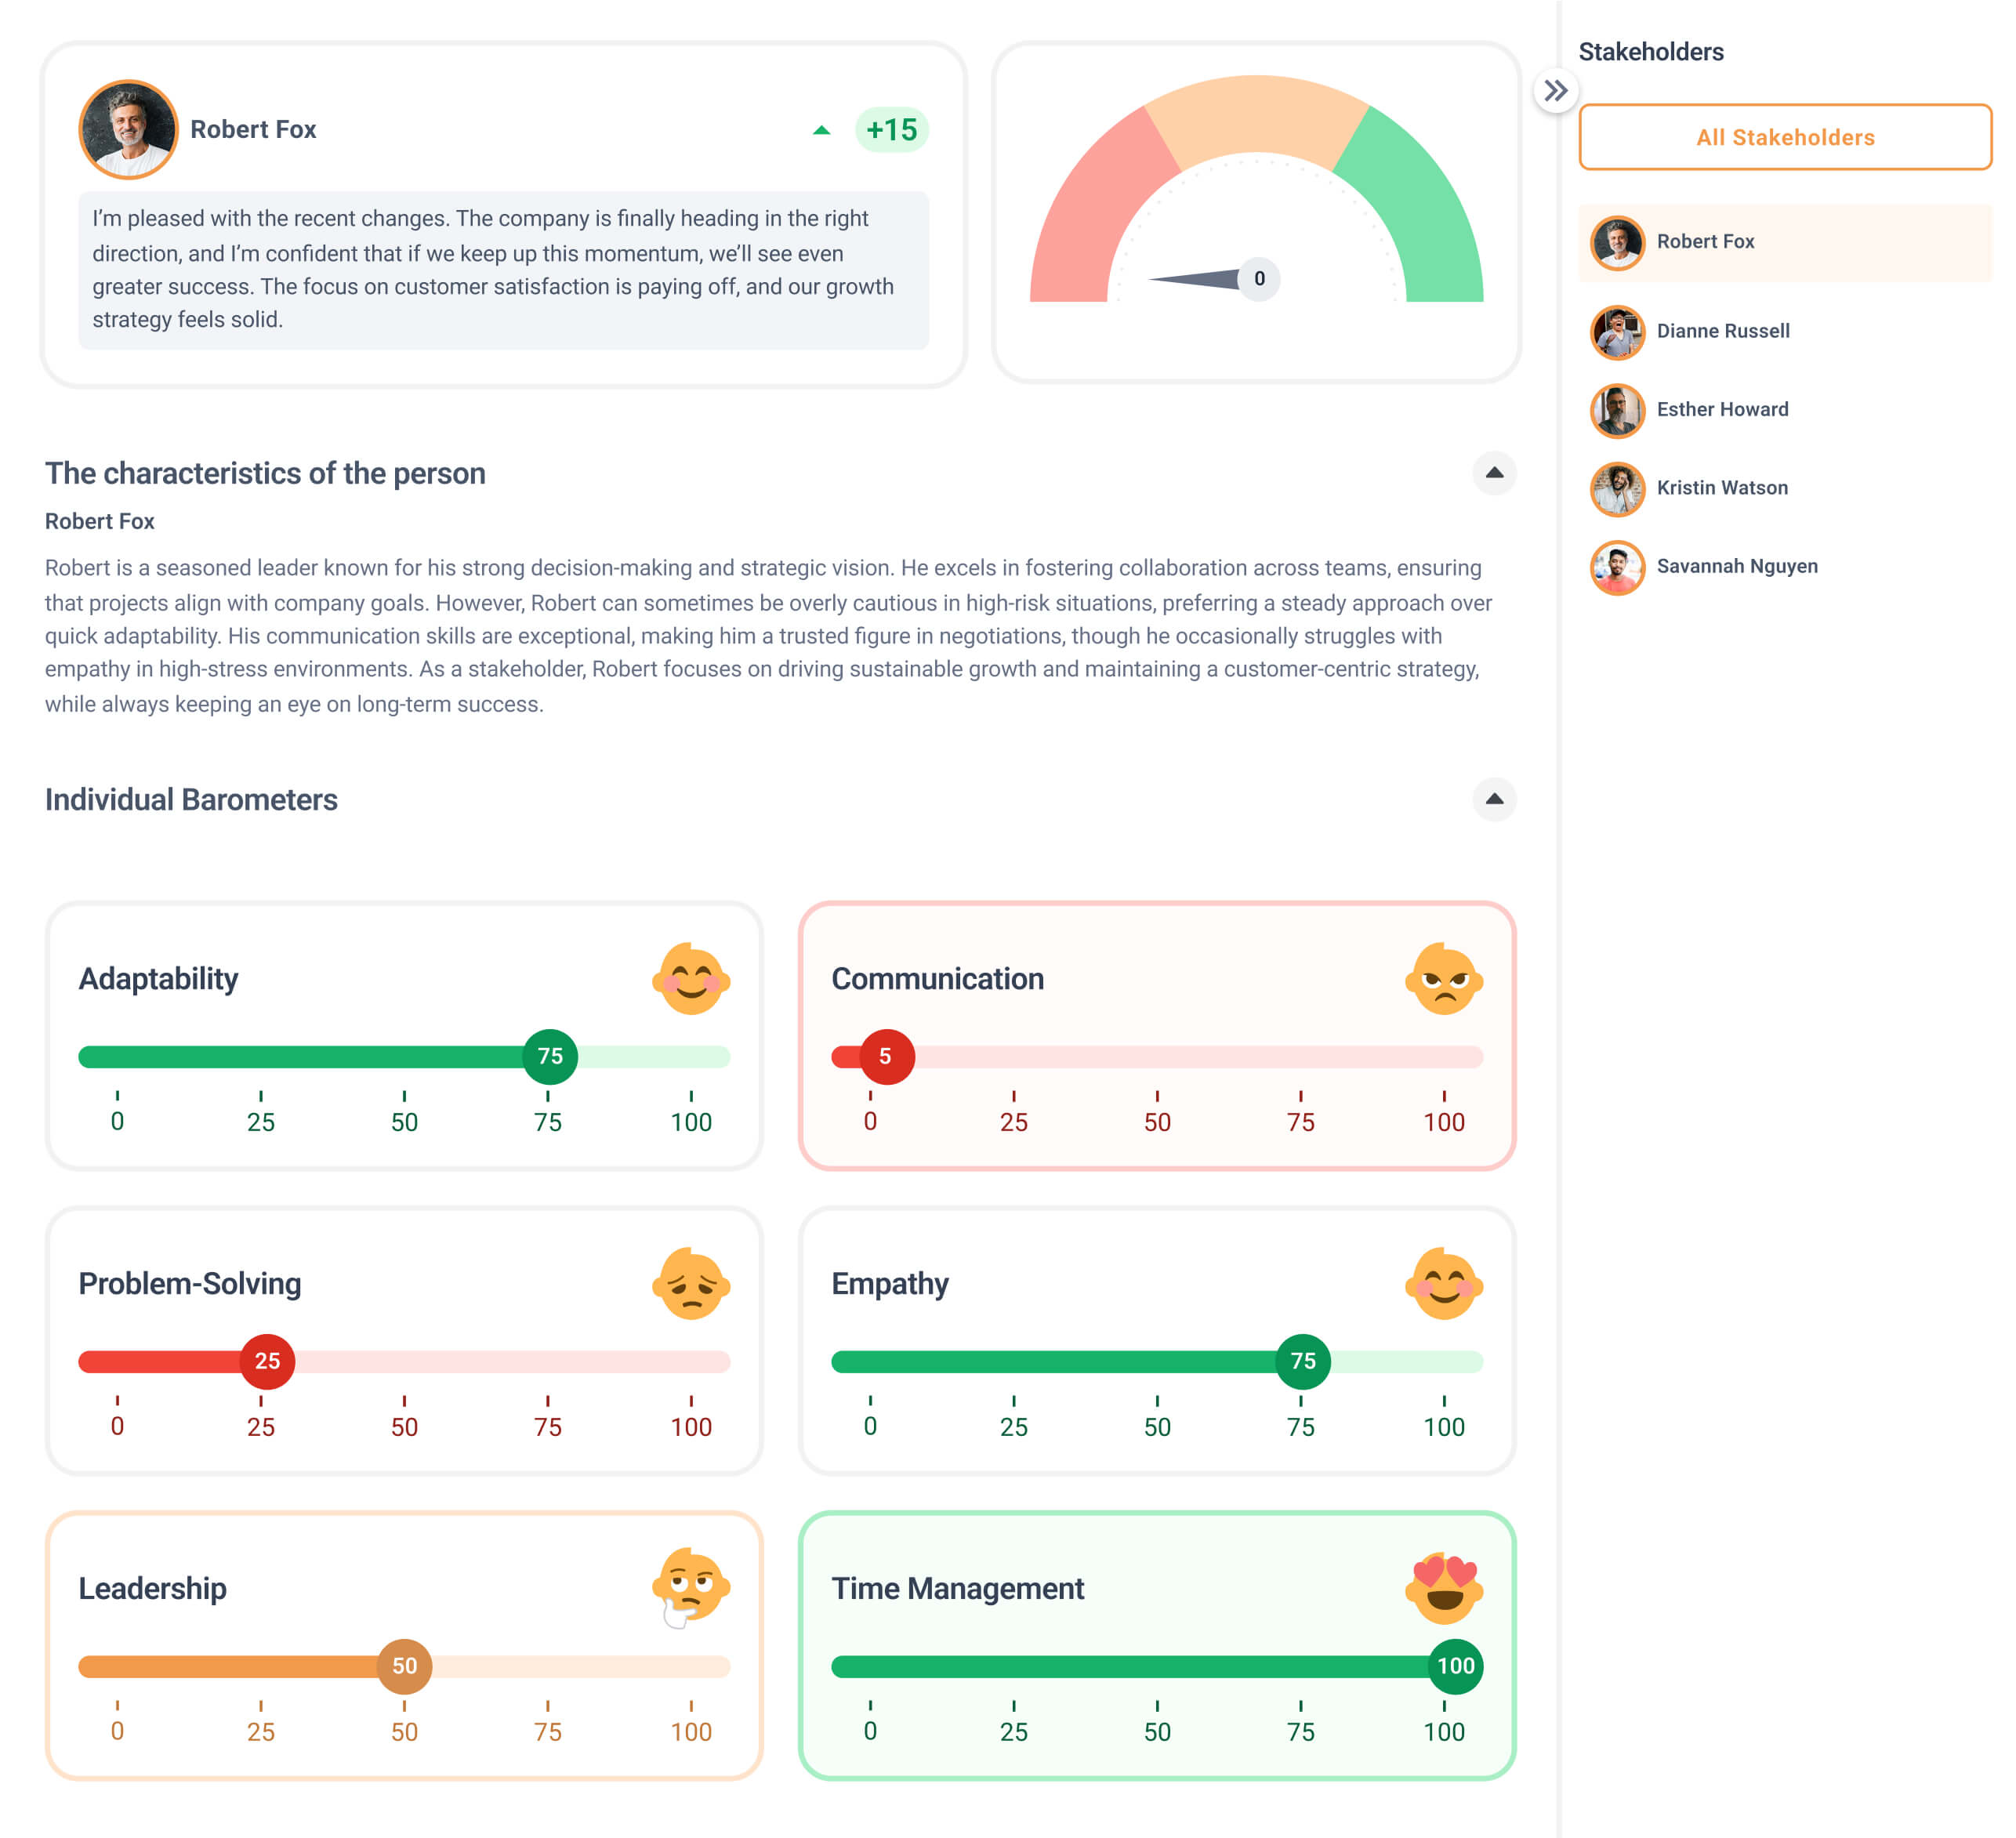This screenshot has height=1838, width=2016.
Task: Click the Leadership card title
Action: (152, 1589)
